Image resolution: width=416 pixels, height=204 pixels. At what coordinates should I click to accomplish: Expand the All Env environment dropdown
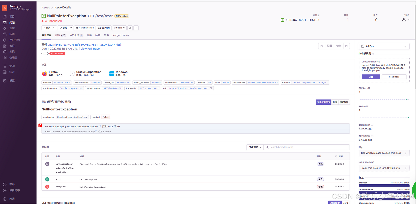384,46
